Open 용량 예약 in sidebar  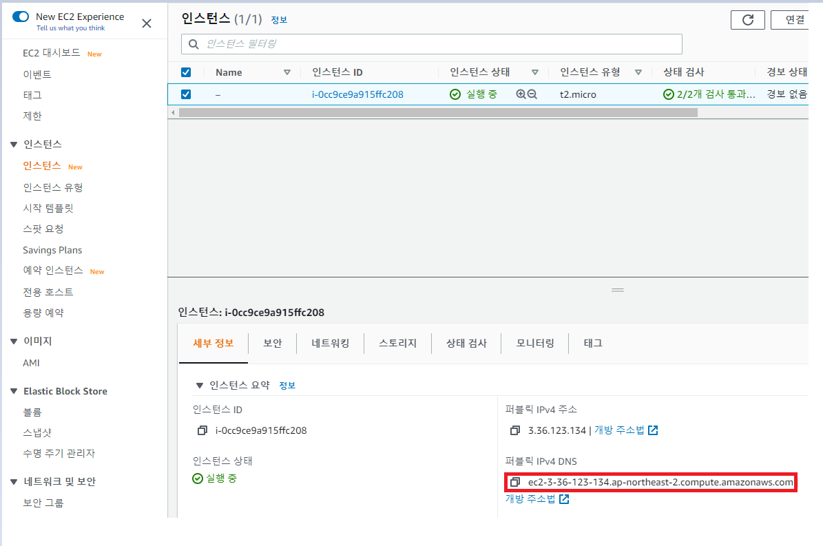click(x=43, y=313)
